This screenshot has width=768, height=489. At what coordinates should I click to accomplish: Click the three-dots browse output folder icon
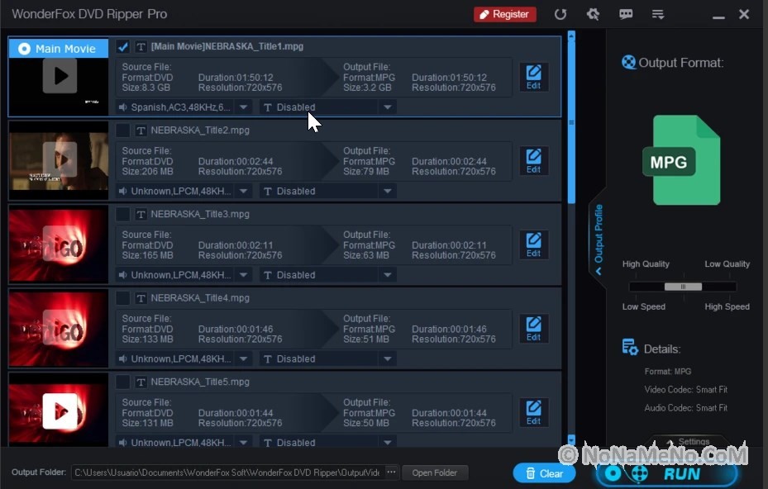[x=391, y=472]
